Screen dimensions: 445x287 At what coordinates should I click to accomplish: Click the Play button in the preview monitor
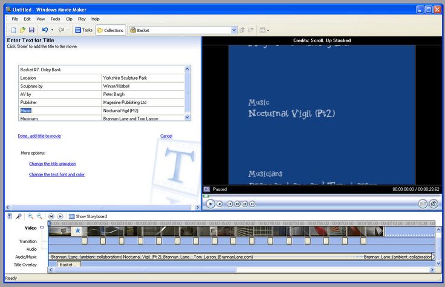pyautogui.click(x=210, y=204)
